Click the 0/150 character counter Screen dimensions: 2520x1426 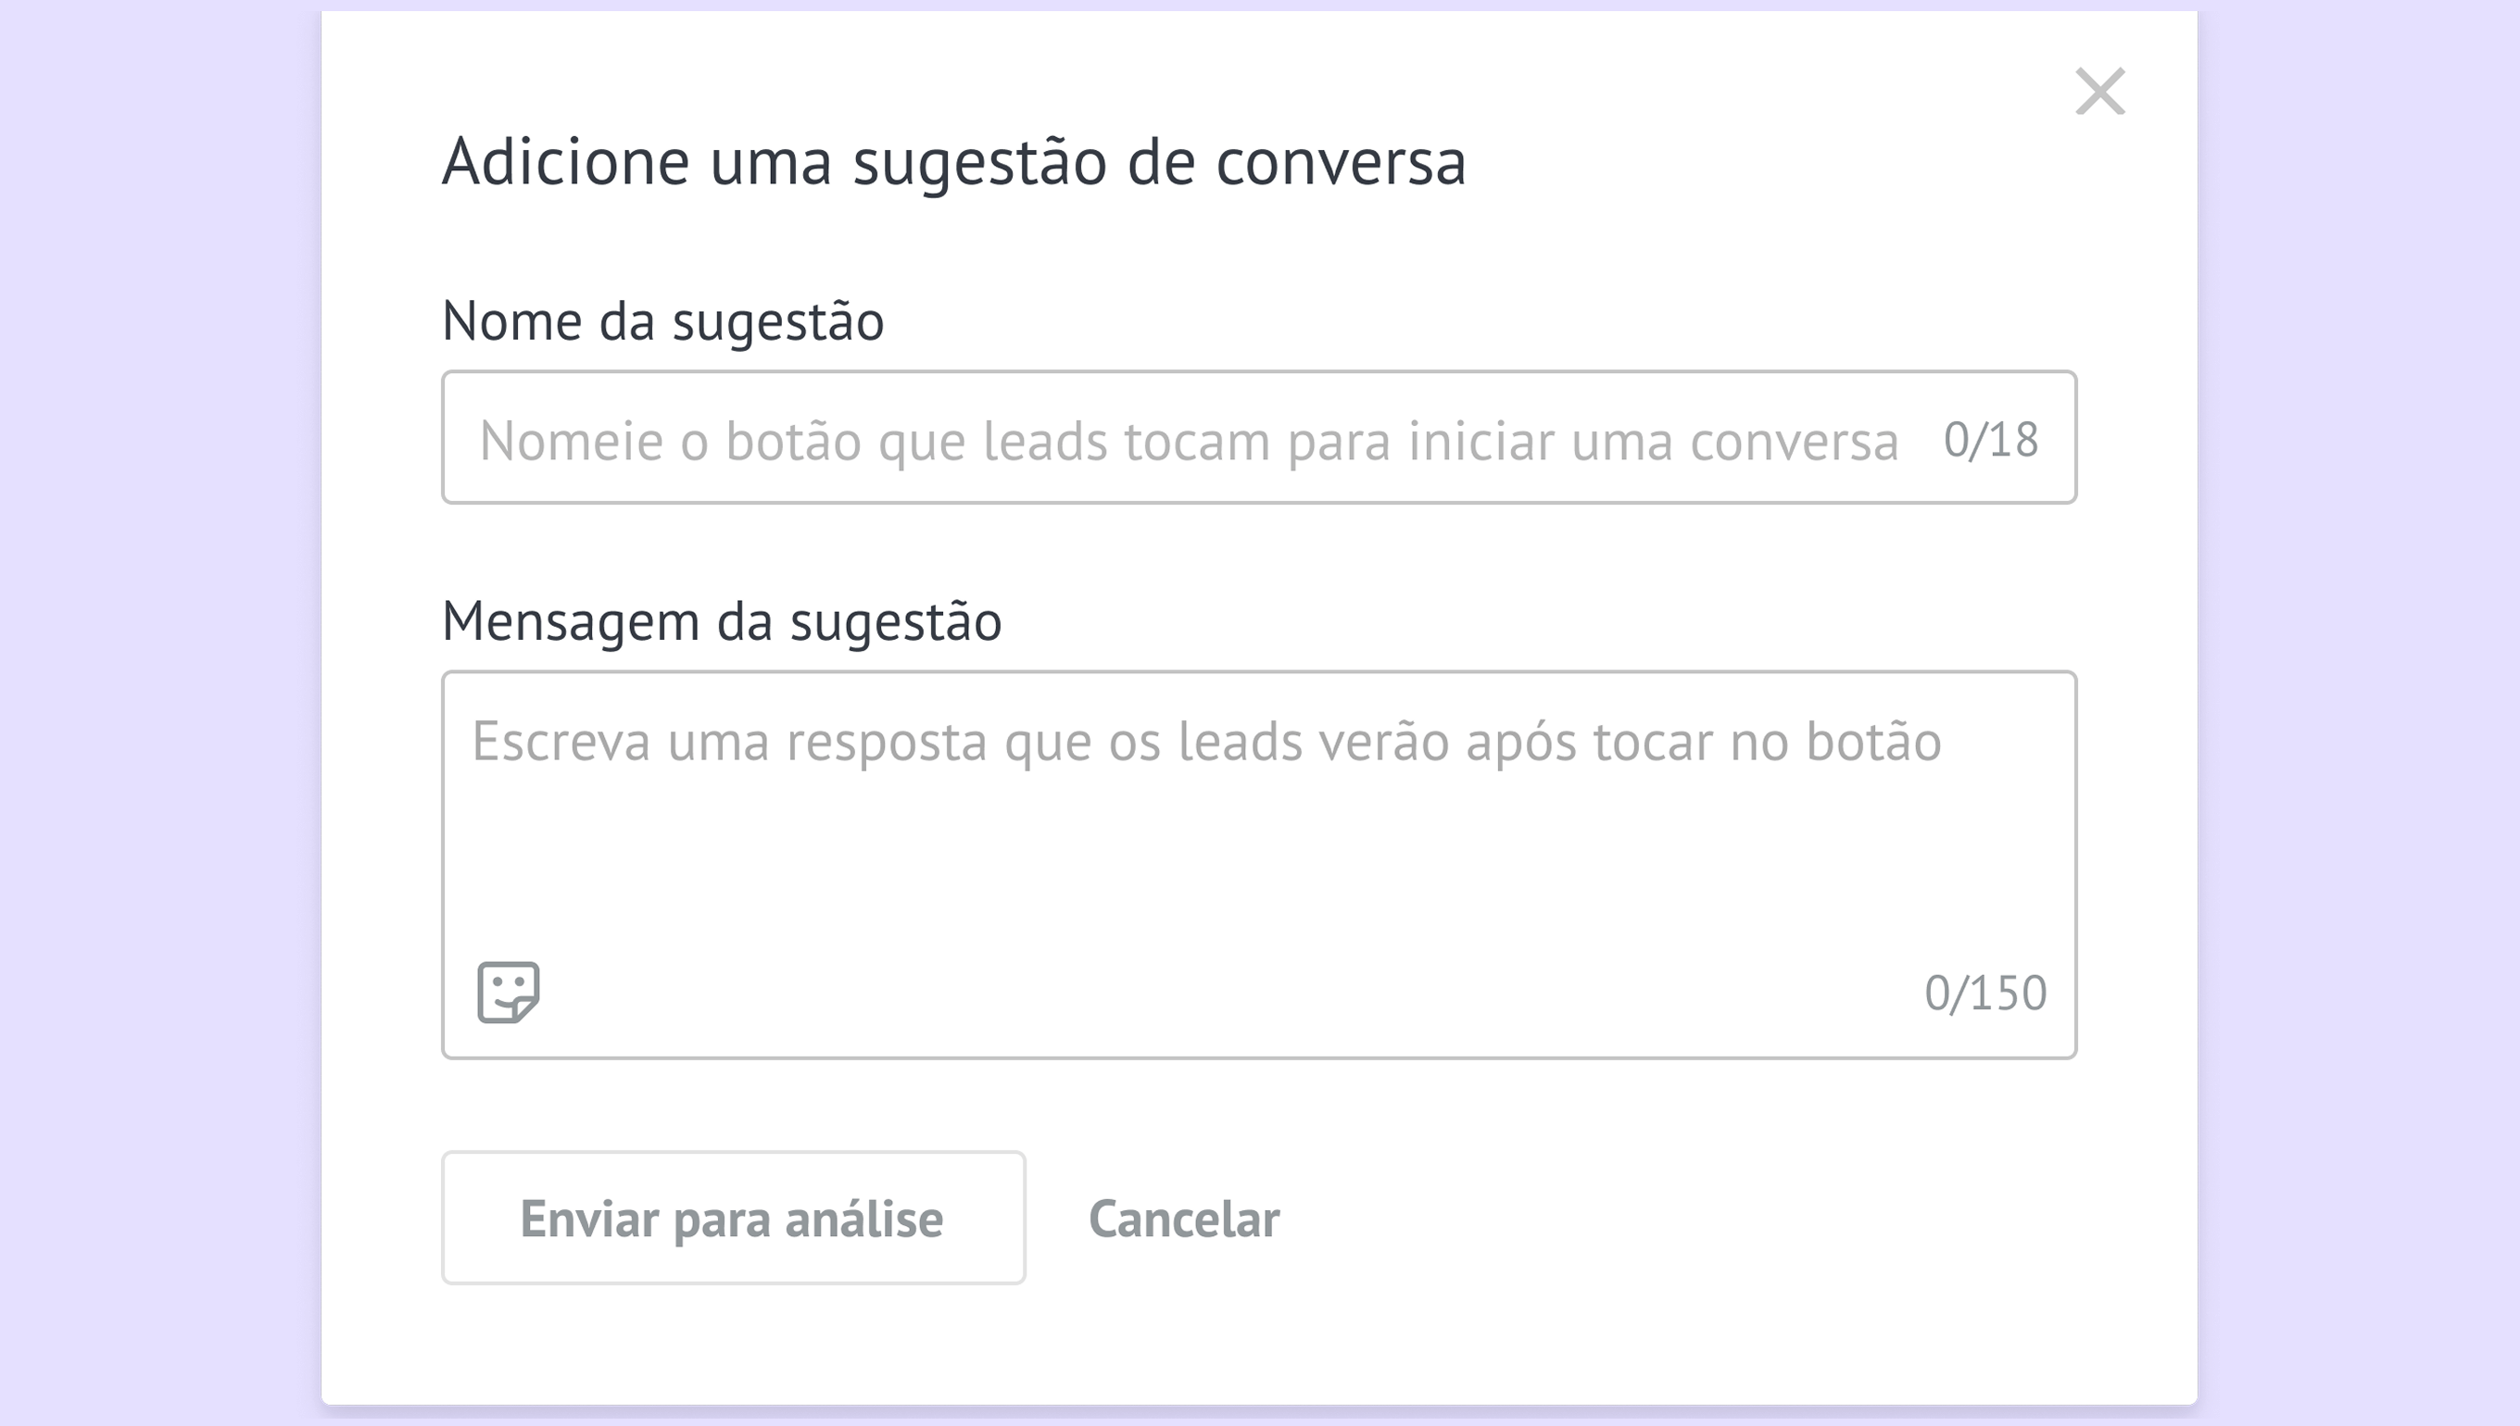coord(1985,993)
